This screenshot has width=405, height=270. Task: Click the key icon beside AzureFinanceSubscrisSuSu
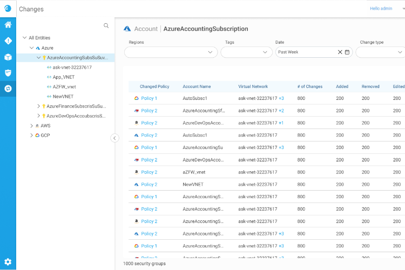[44, 106]
